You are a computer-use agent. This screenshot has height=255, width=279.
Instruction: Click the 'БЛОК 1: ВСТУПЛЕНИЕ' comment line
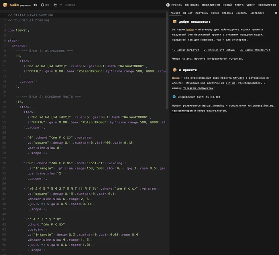click(44, 51)
